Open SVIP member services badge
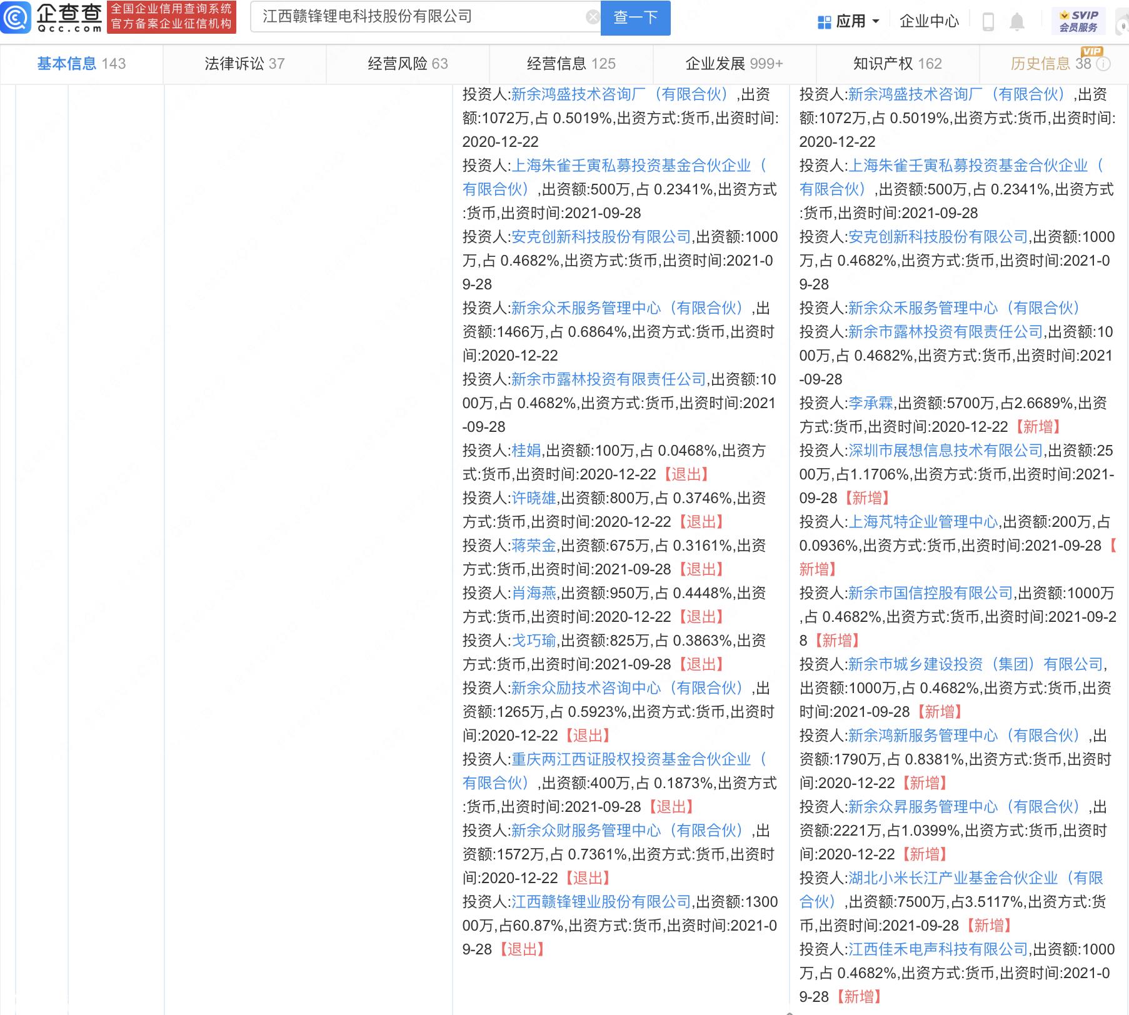 1078,21
